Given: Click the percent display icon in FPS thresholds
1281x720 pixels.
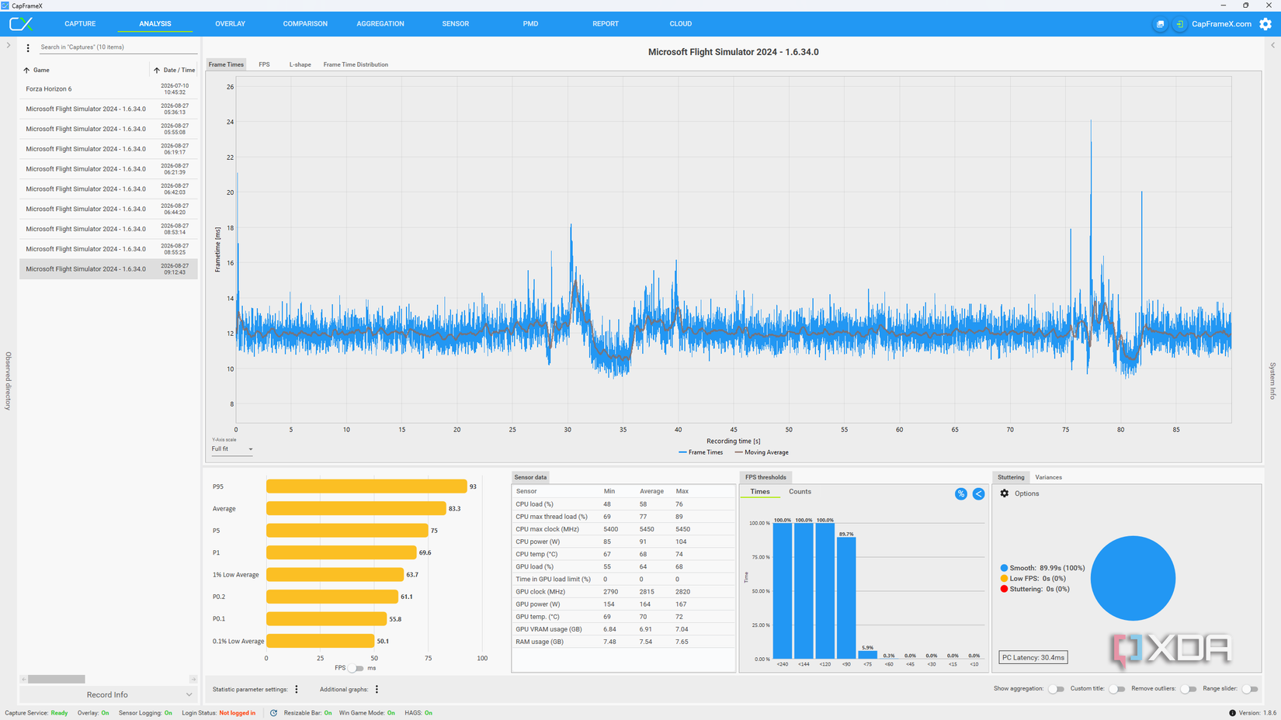Looking at the screenshot, I should click(x=961, y=493).
